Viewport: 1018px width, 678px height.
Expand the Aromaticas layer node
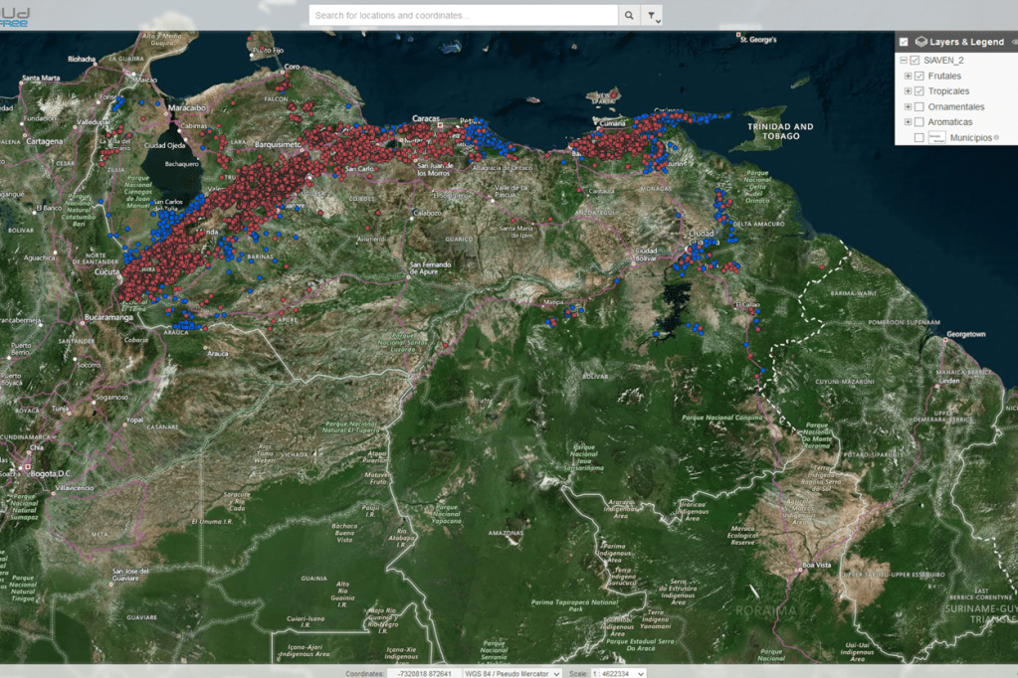tap(908, 122)
